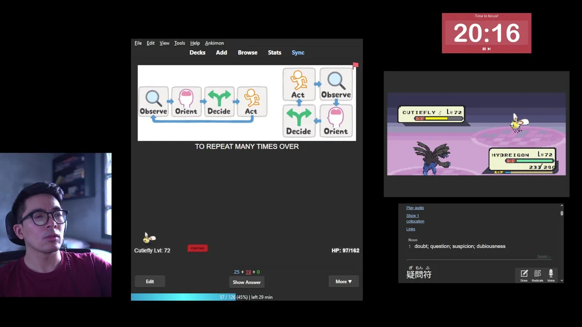Click the review progress bar
This screenshot has height=327, width=582.
point(247,297)
